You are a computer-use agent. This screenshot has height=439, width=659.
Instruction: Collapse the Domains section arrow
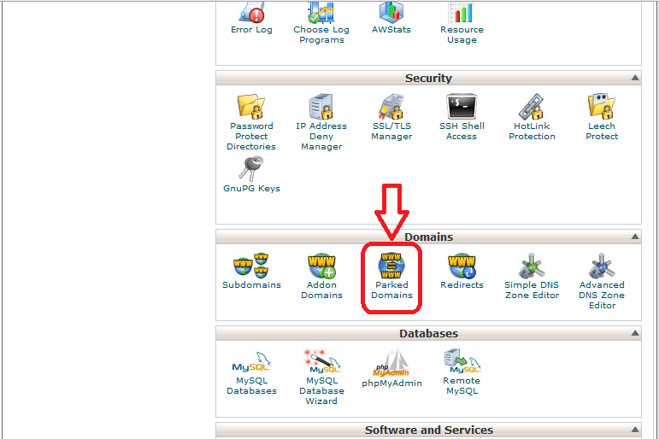pos(634,237)
